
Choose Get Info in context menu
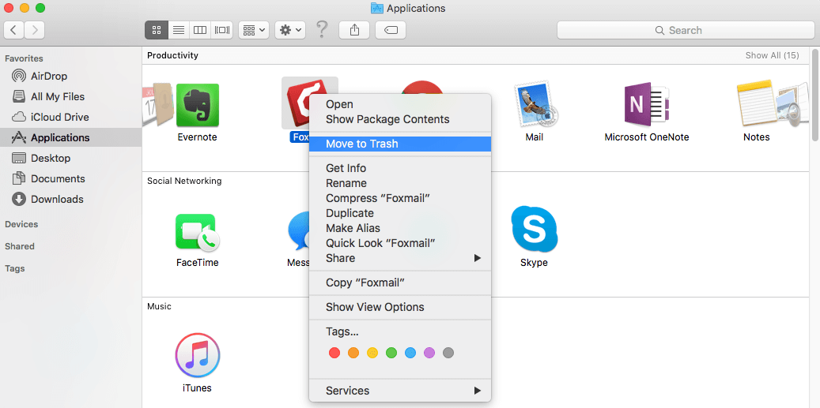coord(400,169)
